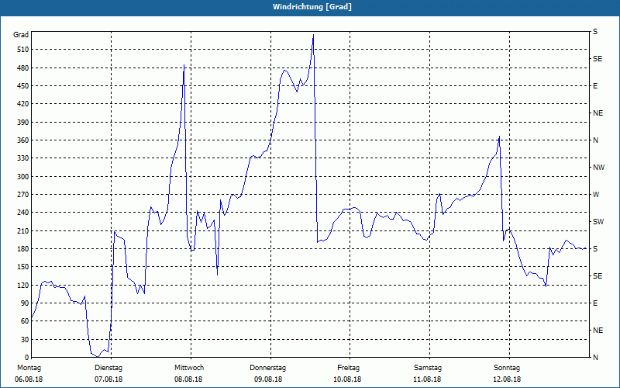Click the 'N' compass label beside the 360 gridline
This screenshot has height=388, width=620.
coord(595,140)
